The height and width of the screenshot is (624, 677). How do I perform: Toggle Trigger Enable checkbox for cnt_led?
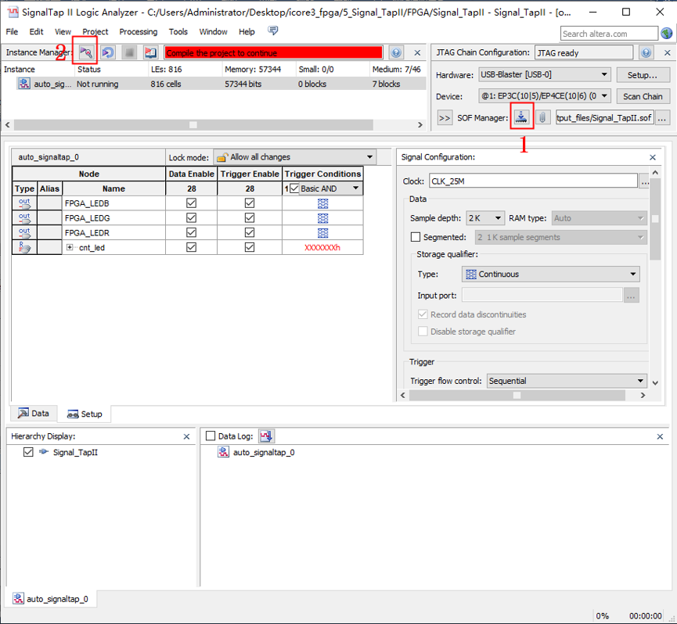(250, 247)
